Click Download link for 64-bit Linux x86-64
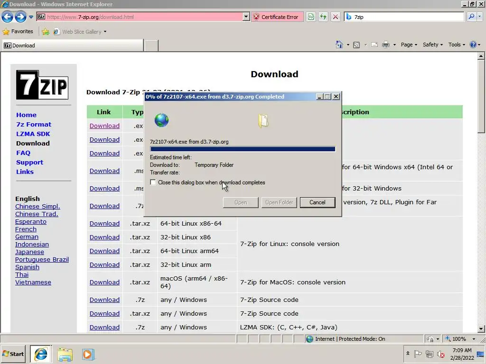The height and width of the screenshot is (364, 486). pyautogui.click(x=104, y=224)
